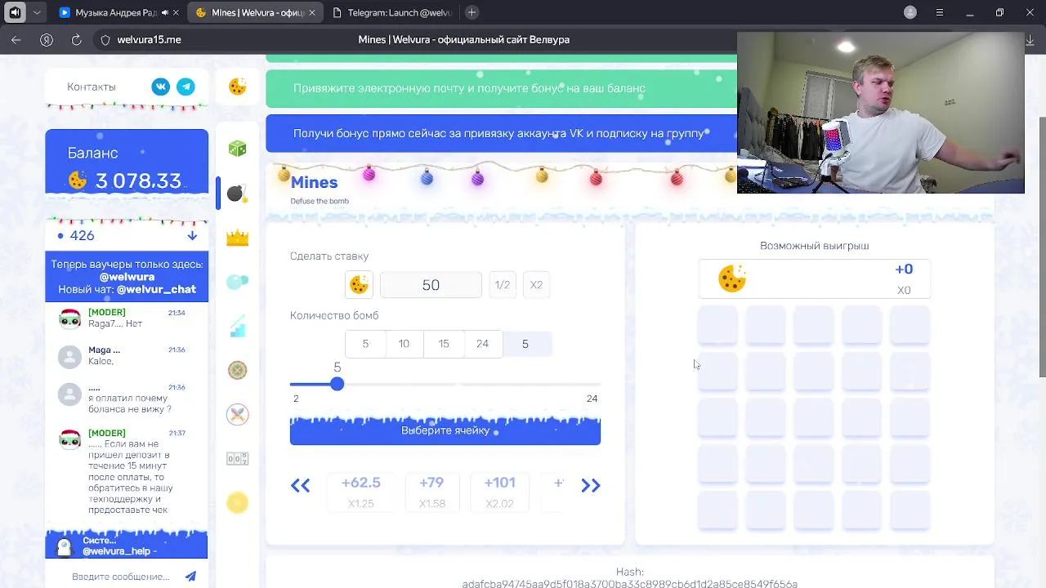Close the Музыка Андрея tab
Image resolution: width=1046 pixels, height=588 pixels.
click(176, 13)
